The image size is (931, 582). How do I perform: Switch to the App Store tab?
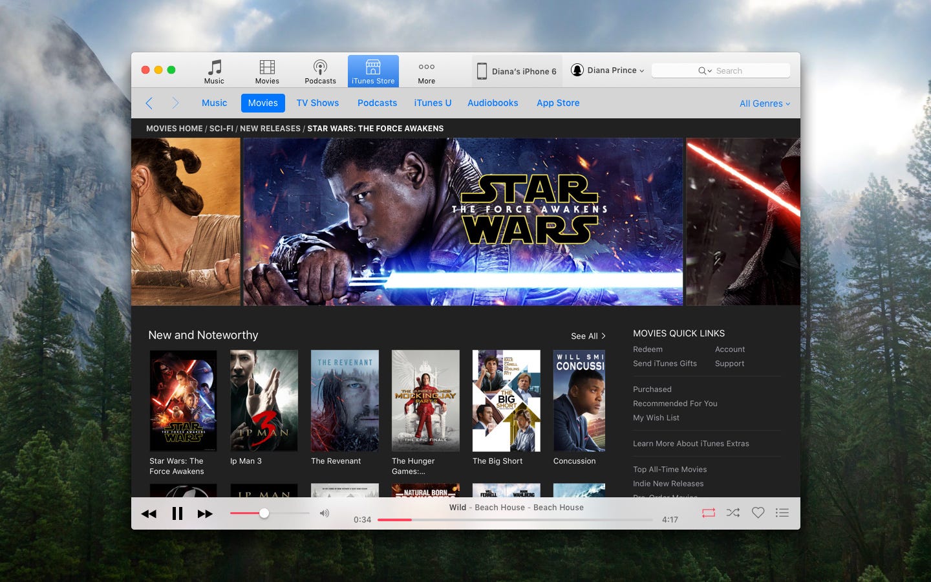(558, 103)
